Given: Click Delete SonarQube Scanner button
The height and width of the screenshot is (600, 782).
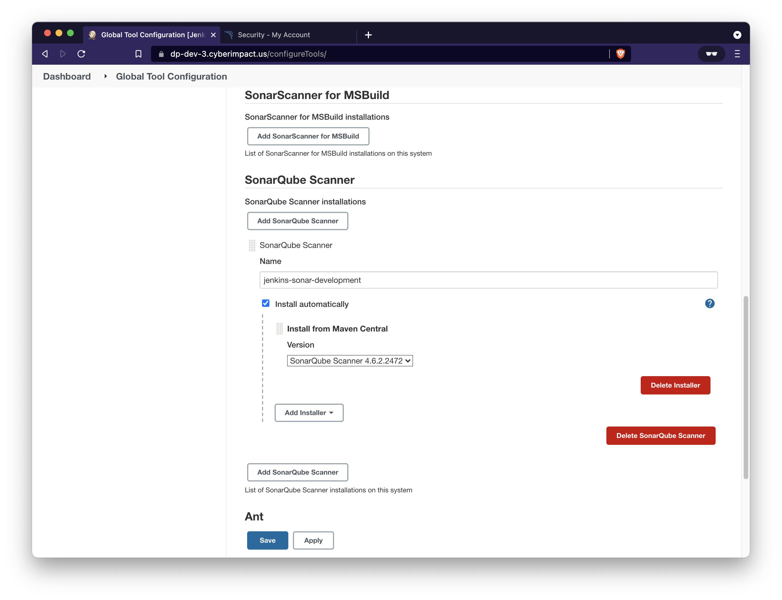Looking at the screenshot, I should tap(660, 436).
